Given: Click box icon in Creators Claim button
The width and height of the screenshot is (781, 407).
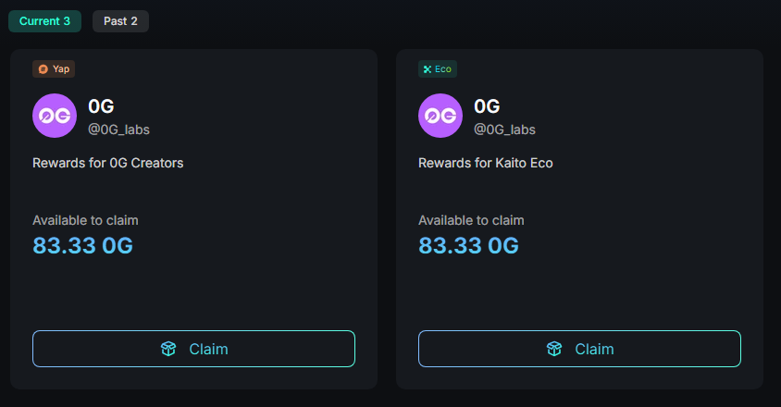Looking at the screenshot, I should coord(168,349).
